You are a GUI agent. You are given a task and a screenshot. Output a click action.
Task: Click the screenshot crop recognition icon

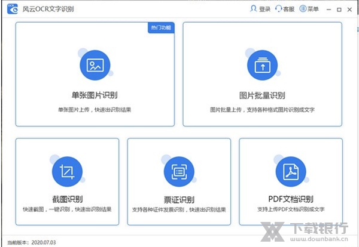(x=67, y=171)
